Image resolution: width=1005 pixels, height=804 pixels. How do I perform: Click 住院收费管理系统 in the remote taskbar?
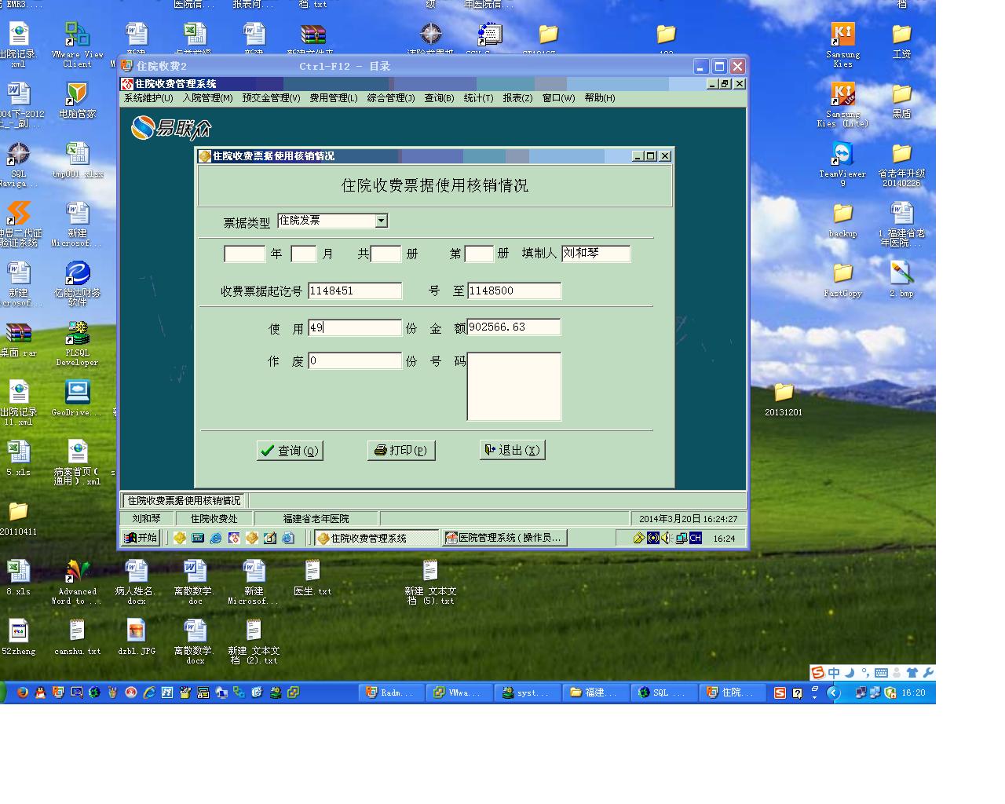point(376,538)
